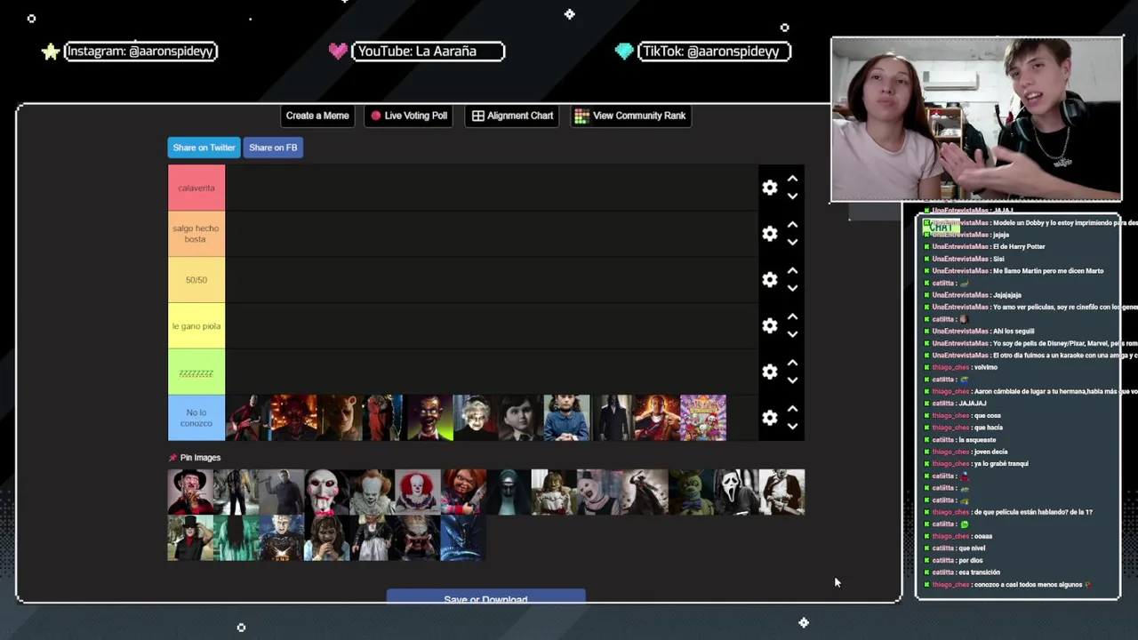Move salgo hecho bosta tier down
The width and height of the screenshot is (1138, 640).
792,243
